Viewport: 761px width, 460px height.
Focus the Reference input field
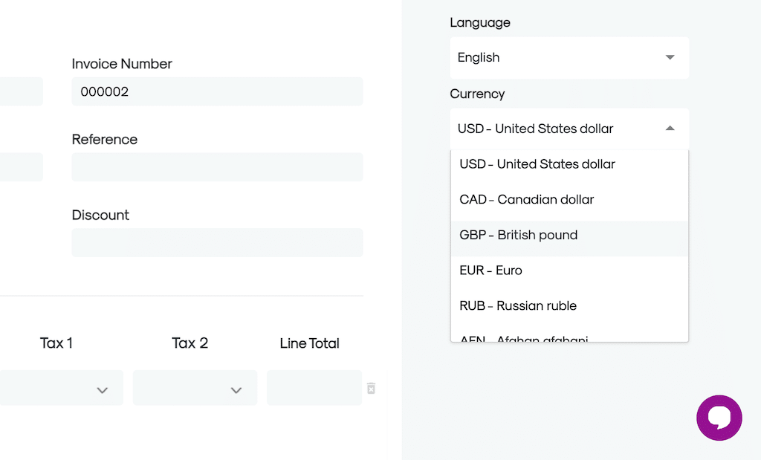point(217,167)
